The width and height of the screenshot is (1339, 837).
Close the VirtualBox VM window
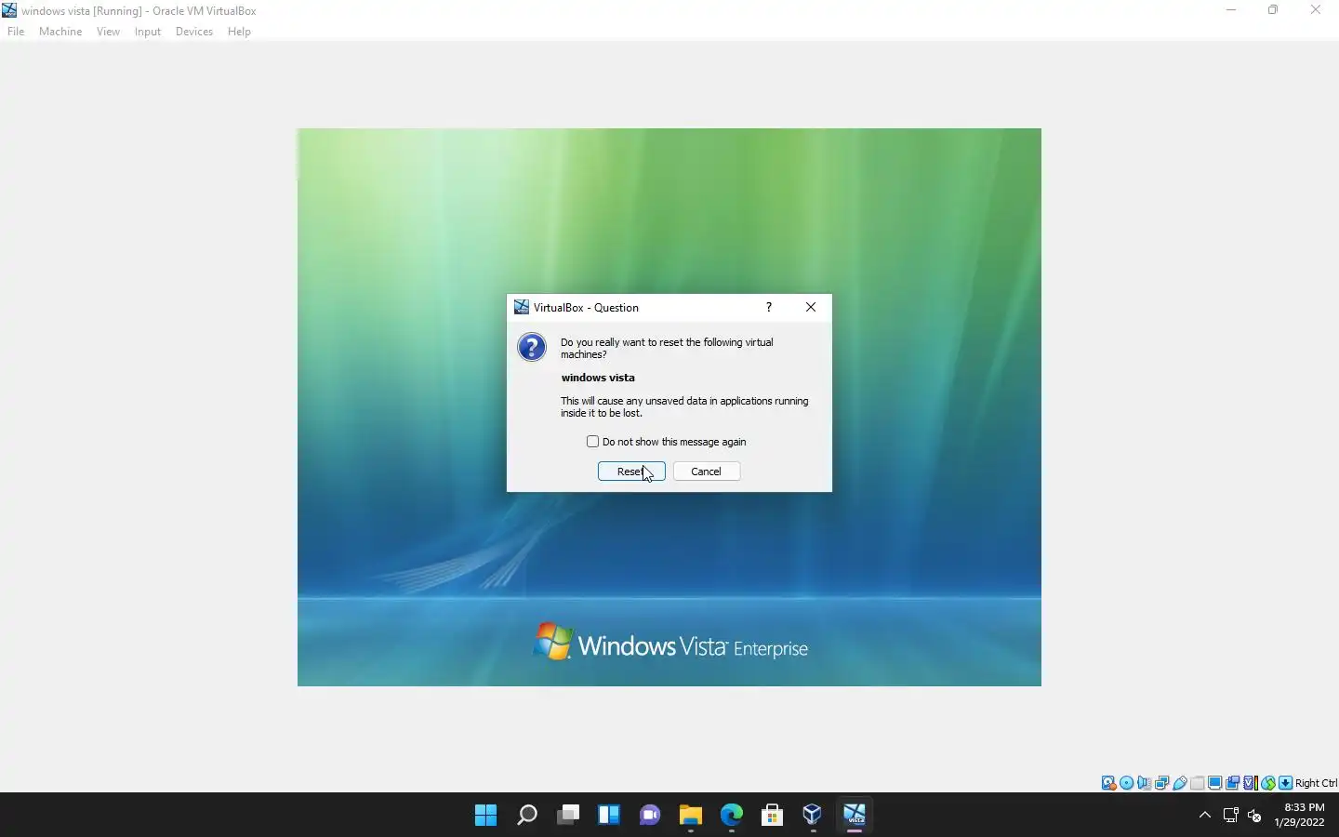coord(1316,10)
